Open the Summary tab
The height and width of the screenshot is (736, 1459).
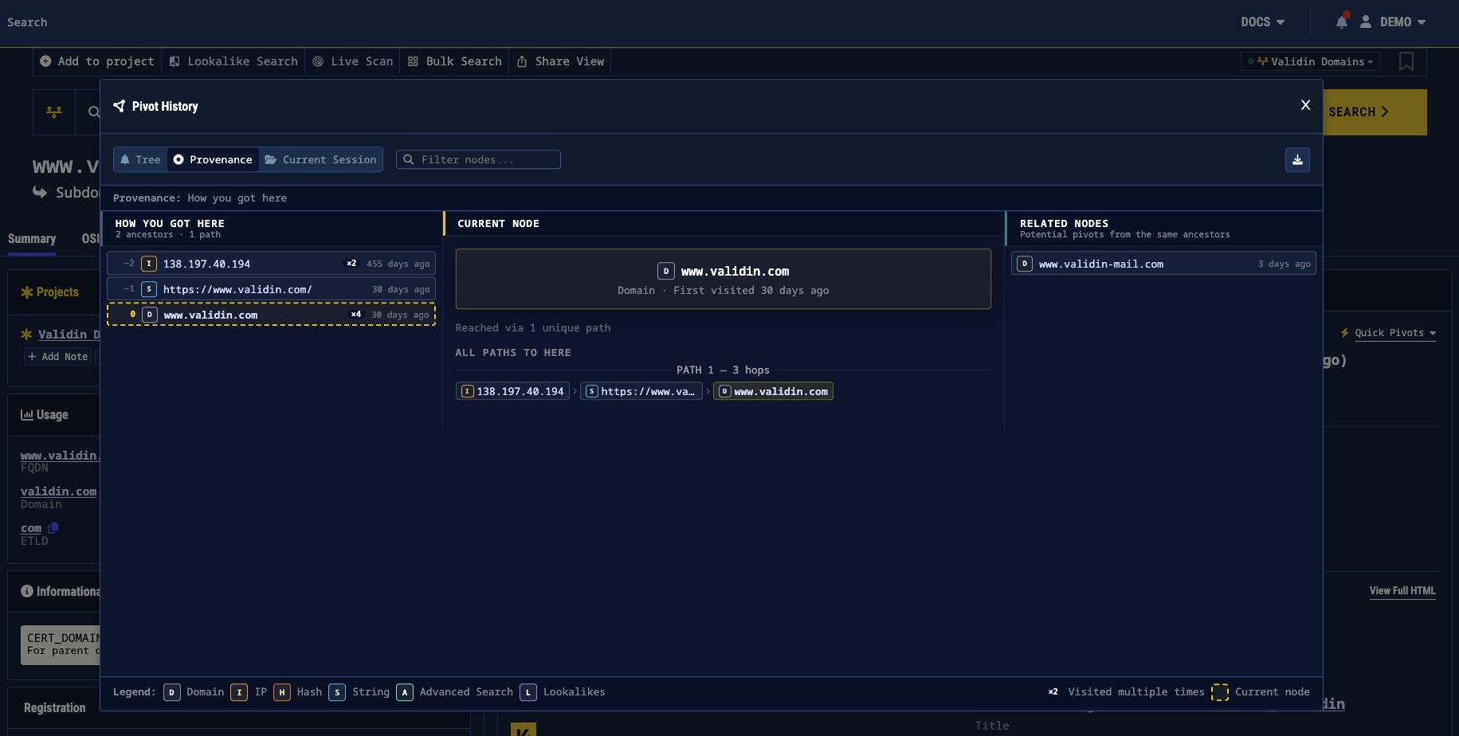click(32, 239)
